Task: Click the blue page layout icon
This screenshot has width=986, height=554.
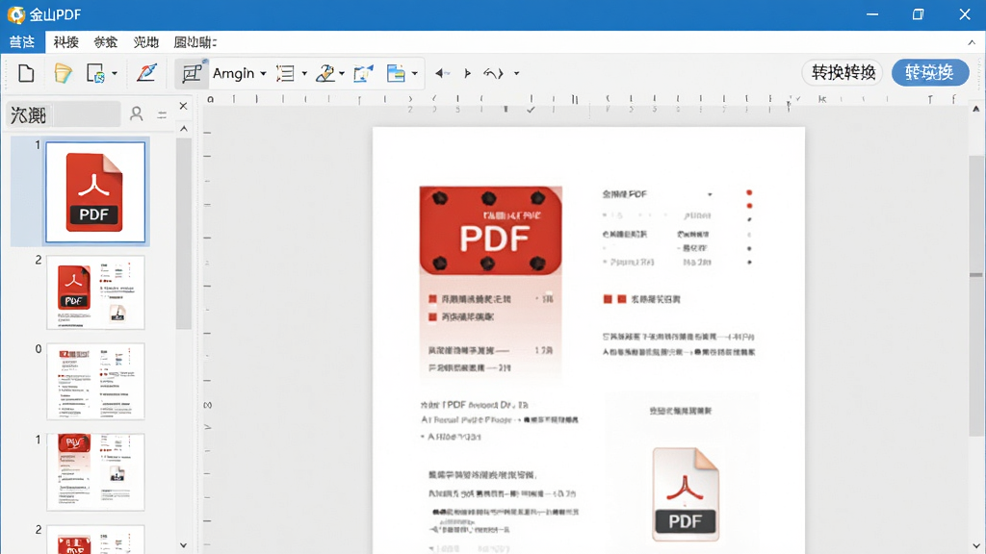Action: pyautogui.click(x=396, y=73)
